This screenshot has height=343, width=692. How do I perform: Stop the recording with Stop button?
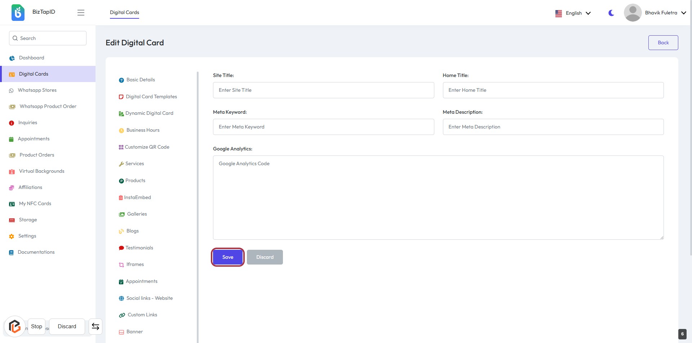click(x=36, y=326)
